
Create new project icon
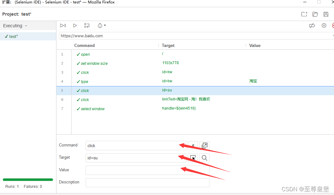pyautogui.click(x=305, y=14)
